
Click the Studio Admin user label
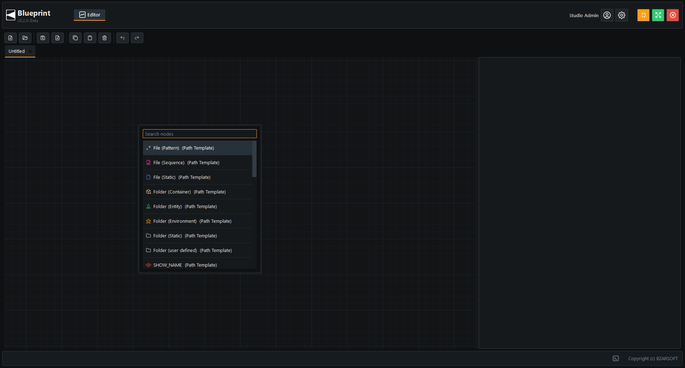(x=584, y=15)
